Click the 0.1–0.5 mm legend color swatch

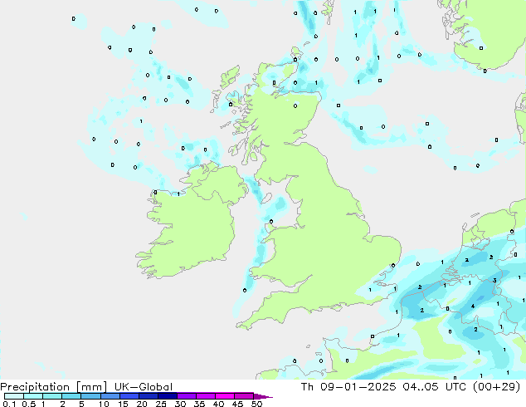click(x=14, y=396)
